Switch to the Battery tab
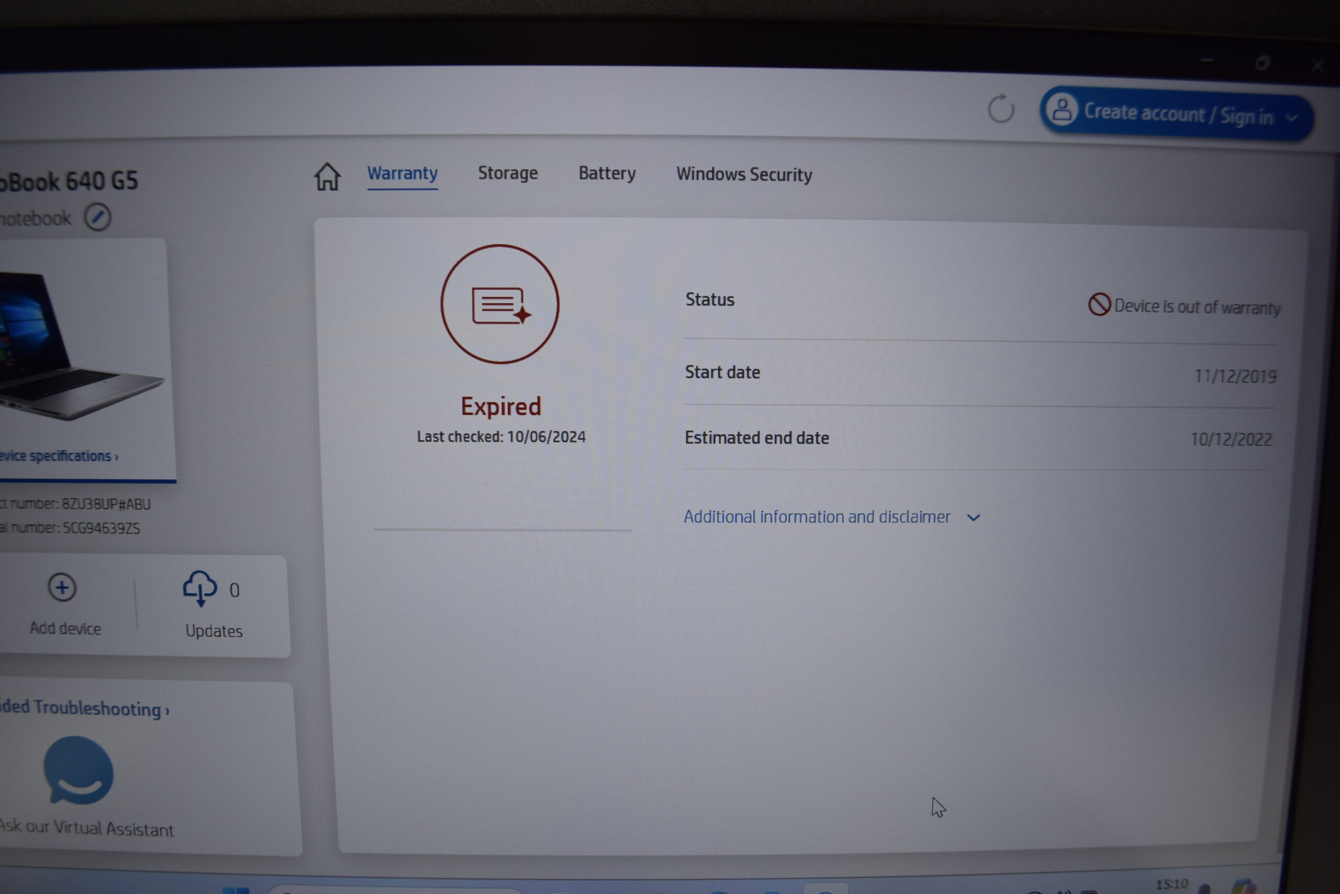This screenshot has height=894, width=1340. point(607,173)
